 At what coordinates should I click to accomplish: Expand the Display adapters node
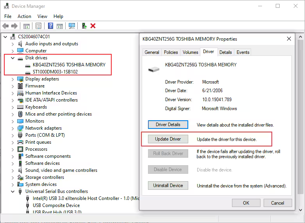pyautogui.click(x=12, y=79)
